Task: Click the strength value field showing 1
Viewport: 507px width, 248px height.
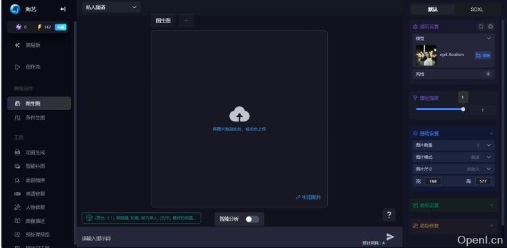Action: [x=483, y=110]
